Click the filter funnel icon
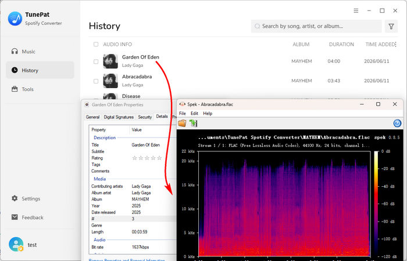The image size is (407, 261). 391,26
